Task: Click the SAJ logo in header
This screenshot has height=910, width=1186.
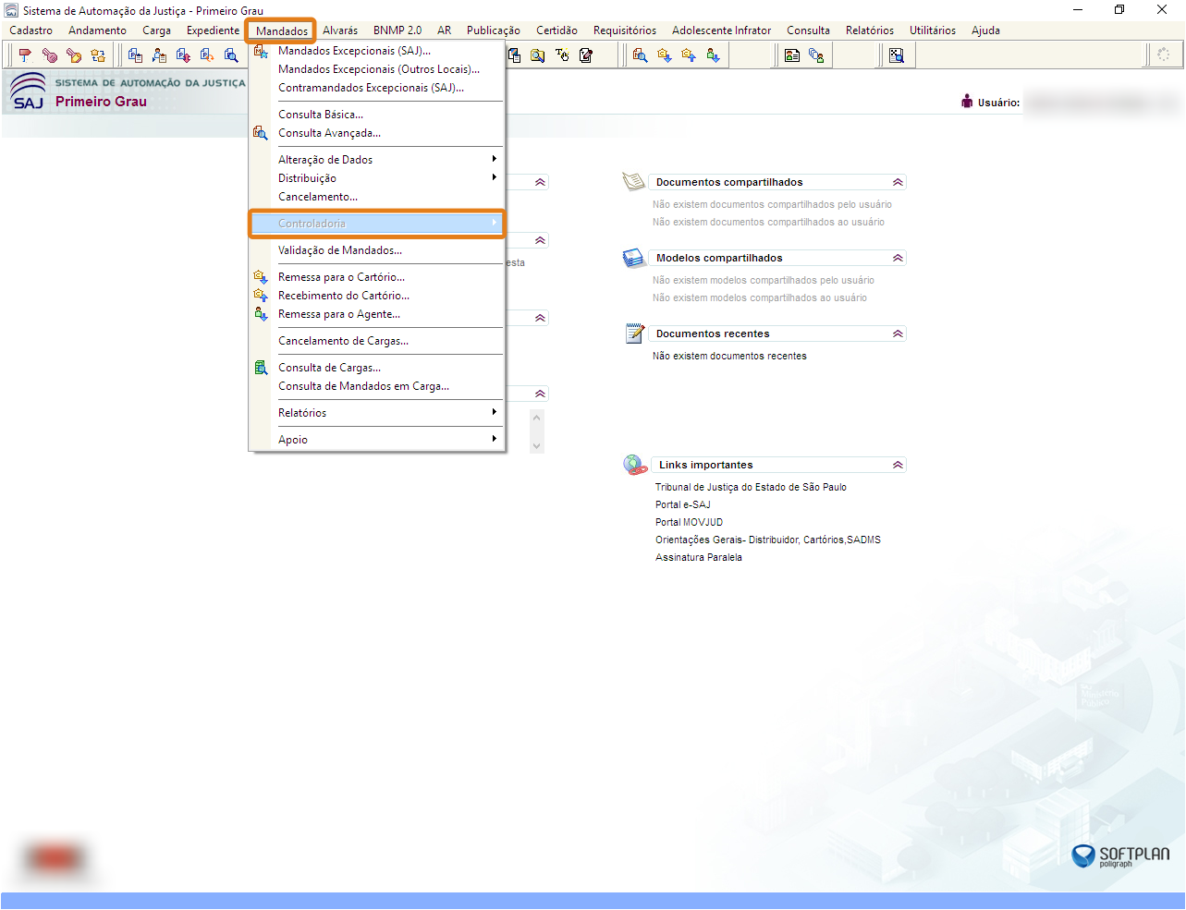Action: click(x=28, y=91)
